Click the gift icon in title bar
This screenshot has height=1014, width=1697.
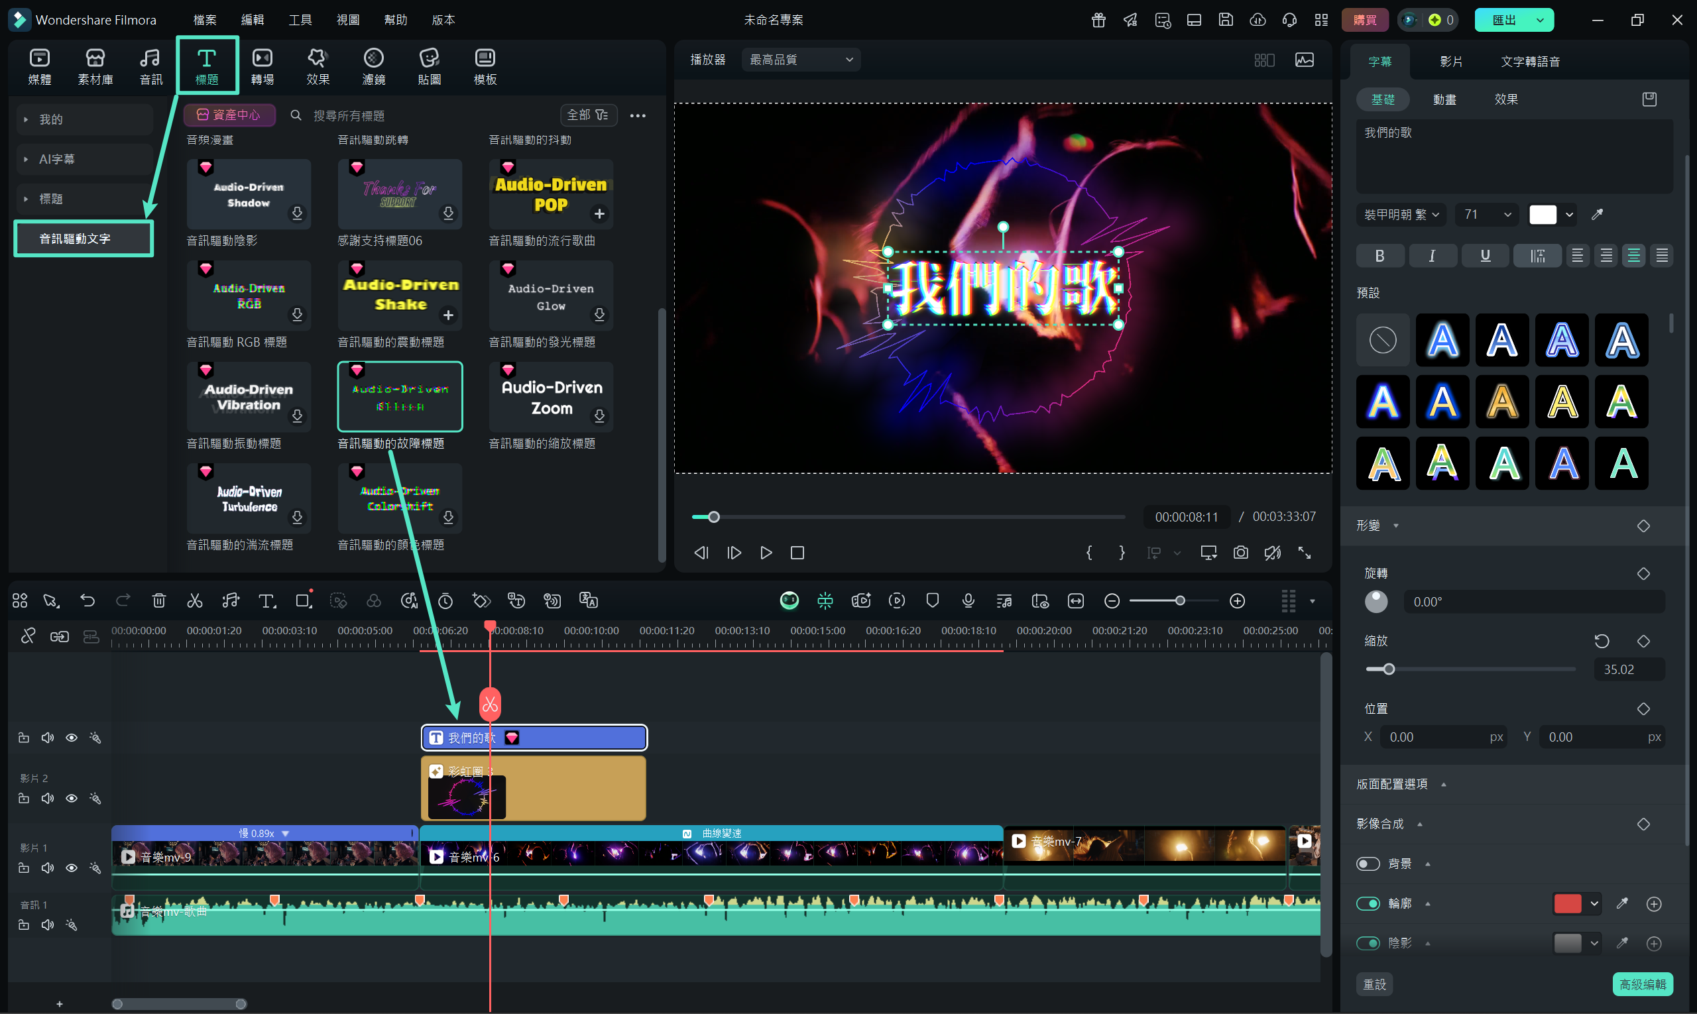tap(1098, 20)
